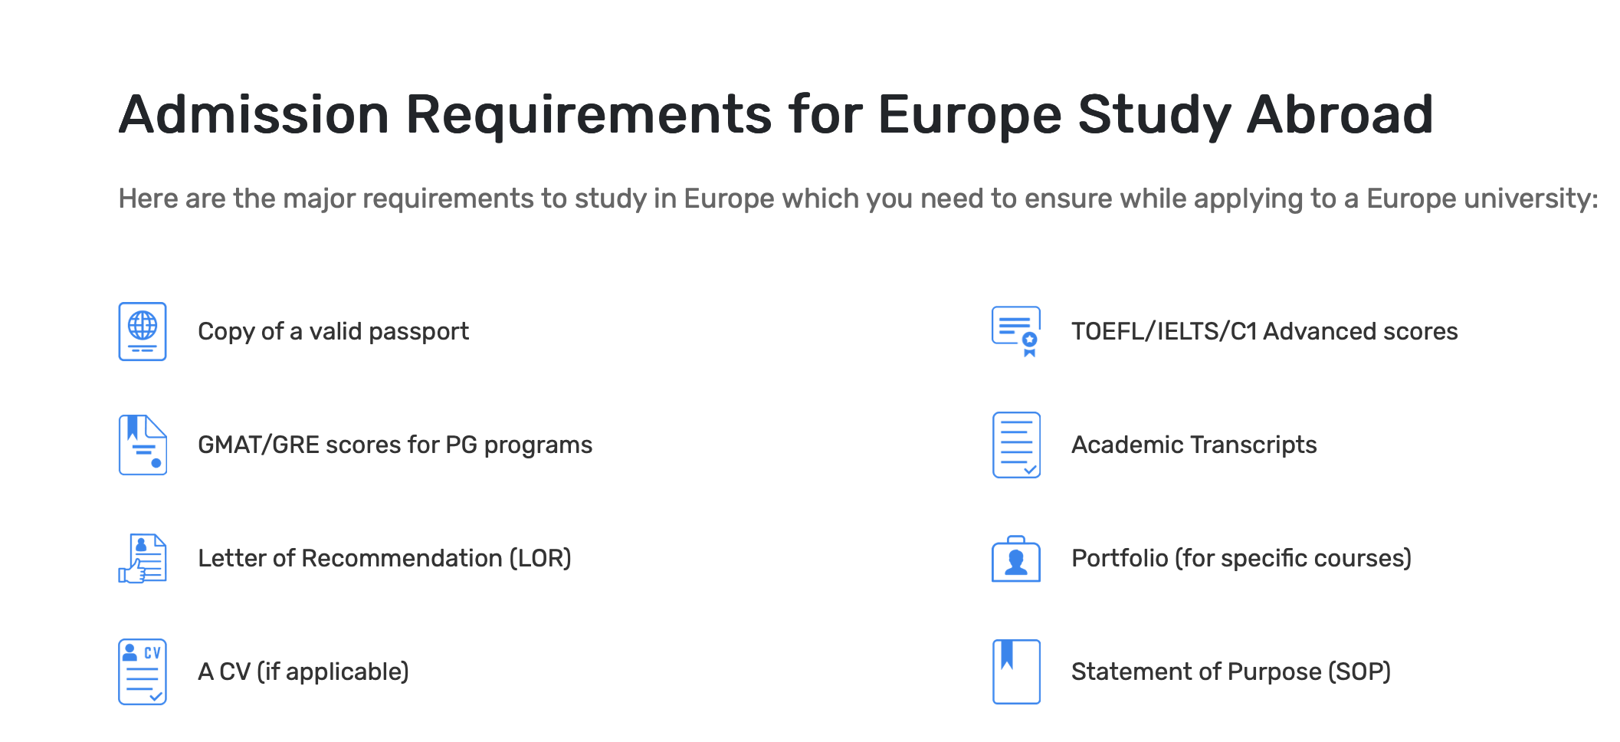Click 'Portfolio (for specific courses)' label
The image size is (1620, 742).
[x=1241, y=558]
